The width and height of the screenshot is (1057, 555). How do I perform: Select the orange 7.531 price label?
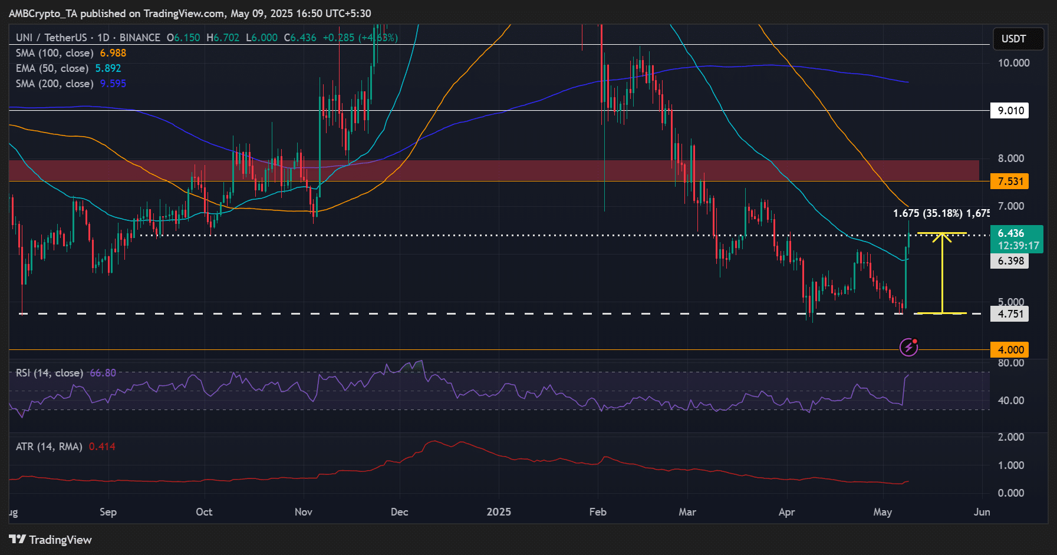[1009, 181]
